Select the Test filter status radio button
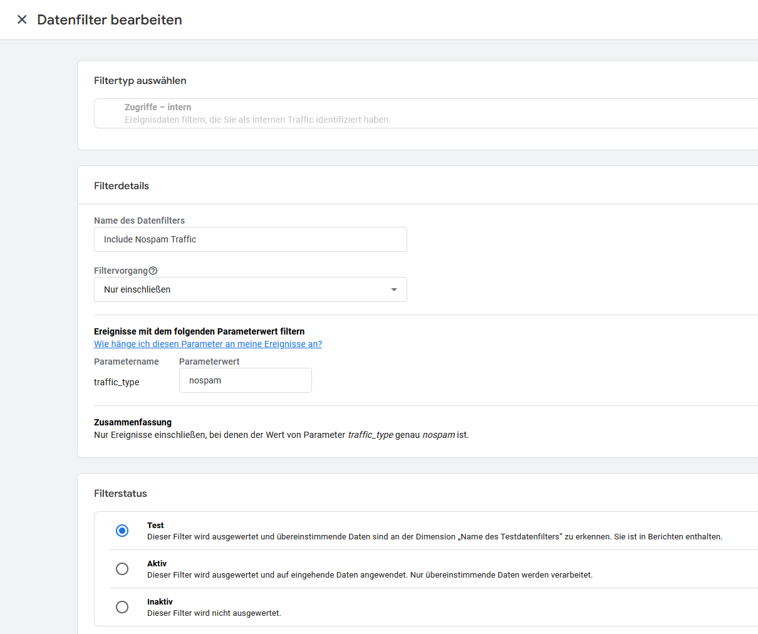The width and height of the screenshot is (758, 634). [x=122, y=531]
